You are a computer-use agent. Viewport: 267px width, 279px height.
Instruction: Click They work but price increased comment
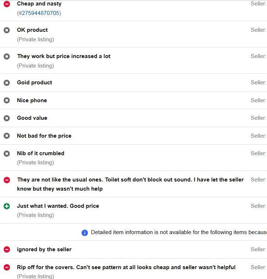64,56
